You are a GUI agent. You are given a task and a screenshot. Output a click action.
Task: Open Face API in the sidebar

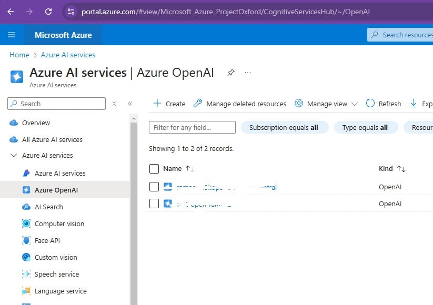point(47,241)
